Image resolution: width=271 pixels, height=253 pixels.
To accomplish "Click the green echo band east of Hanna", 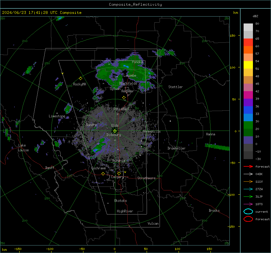I will (217, 147).
